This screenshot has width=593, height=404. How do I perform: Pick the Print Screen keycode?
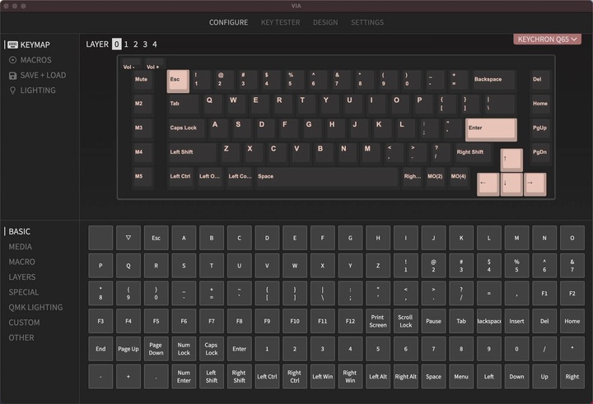[378, 321]
